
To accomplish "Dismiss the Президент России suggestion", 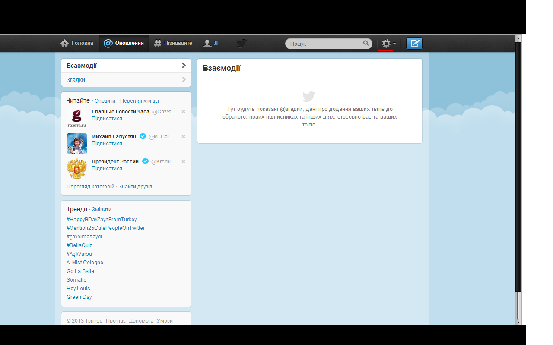I will [183, 161].
